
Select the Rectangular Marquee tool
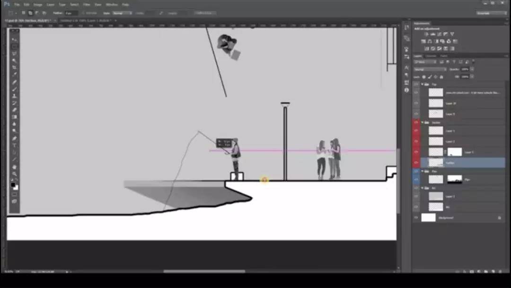[14, 46]
